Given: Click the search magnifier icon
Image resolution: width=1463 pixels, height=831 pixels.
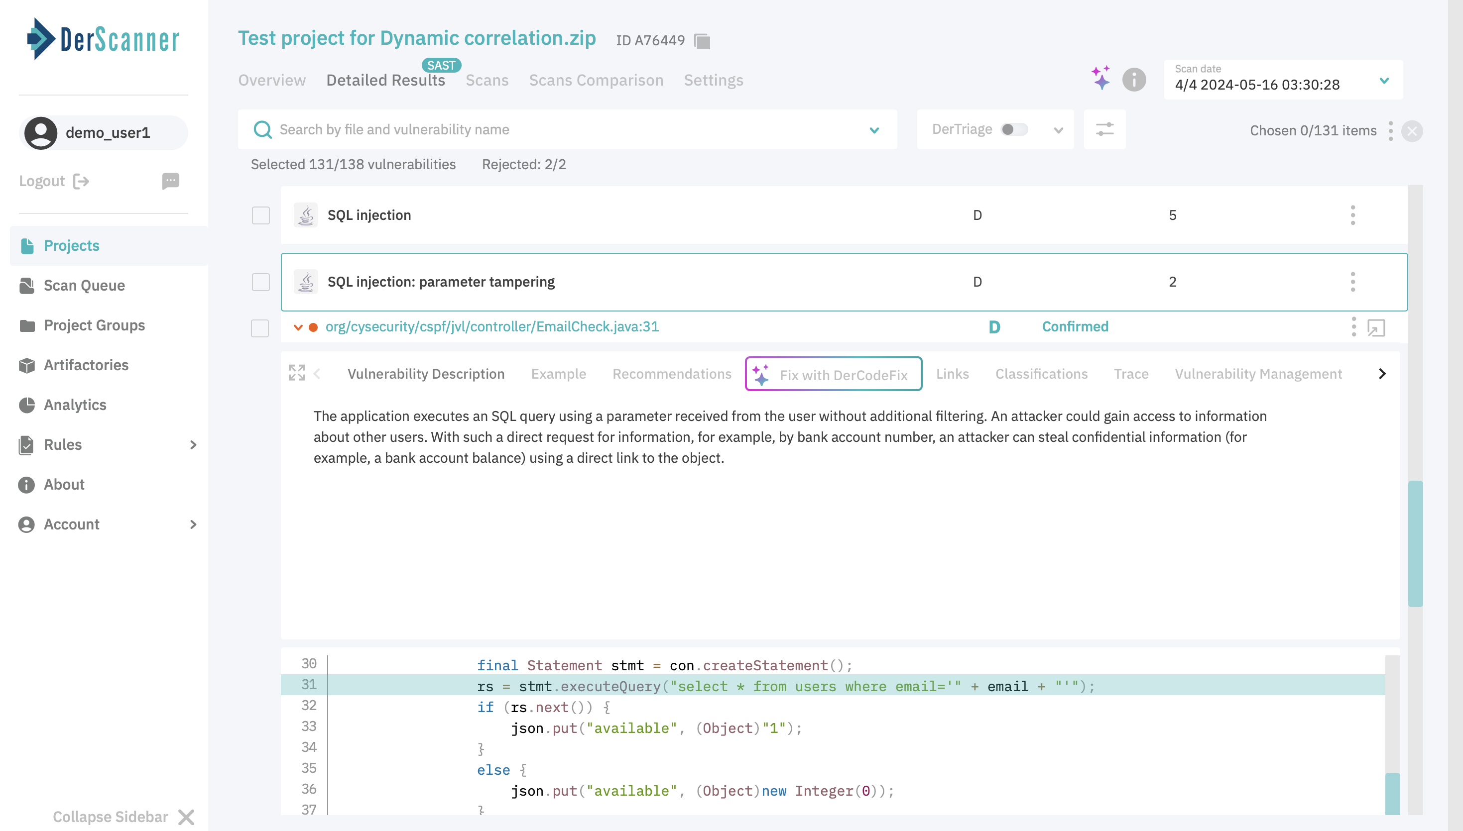Looking at the screenshot, I should 262,129.
